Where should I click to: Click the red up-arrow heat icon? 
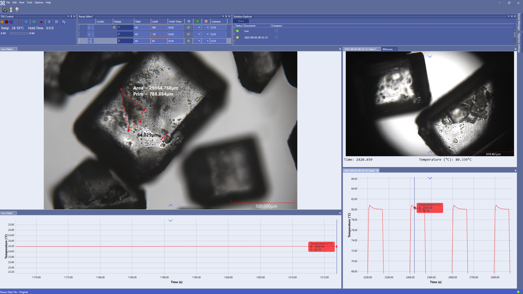click(x=19, y=22)
